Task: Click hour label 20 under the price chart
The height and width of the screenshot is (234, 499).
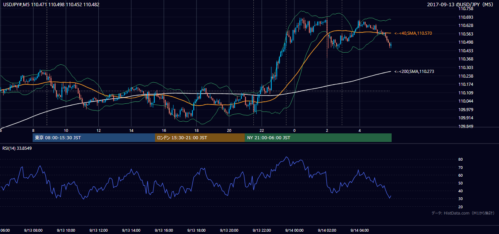Action: (229, 131)
